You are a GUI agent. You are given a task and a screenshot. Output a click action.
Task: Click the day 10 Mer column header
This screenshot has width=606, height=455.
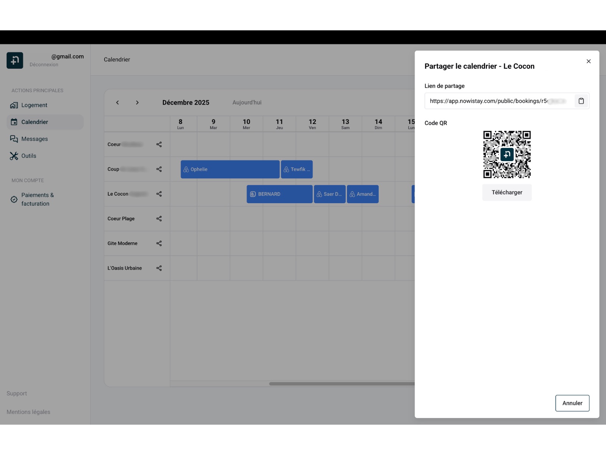pos(247,124)
